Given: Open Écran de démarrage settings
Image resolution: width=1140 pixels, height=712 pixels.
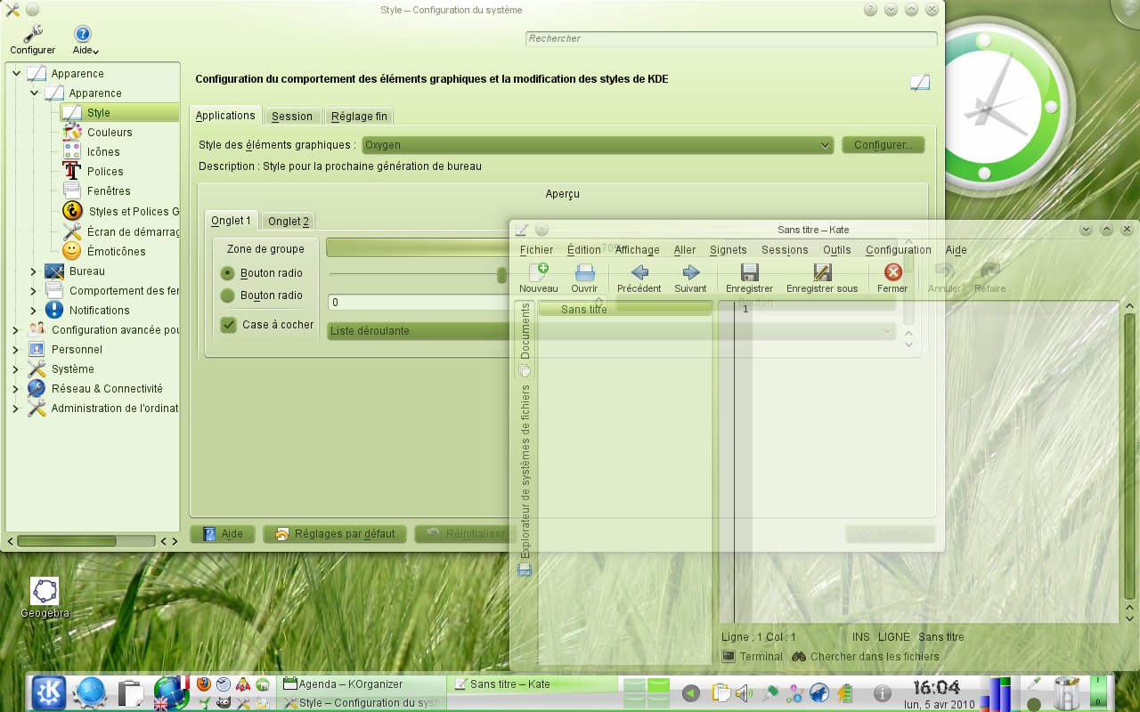Looking at the screenshot, I should coord(133,231).
